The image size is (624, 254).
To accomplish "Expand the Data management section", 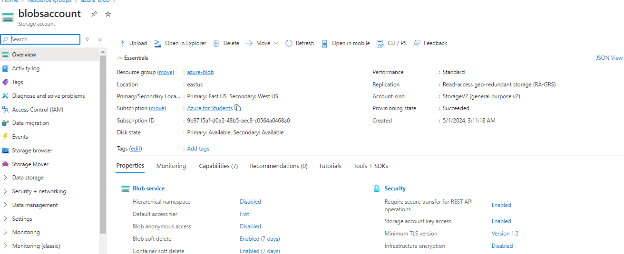I will (x=5, y=205).
